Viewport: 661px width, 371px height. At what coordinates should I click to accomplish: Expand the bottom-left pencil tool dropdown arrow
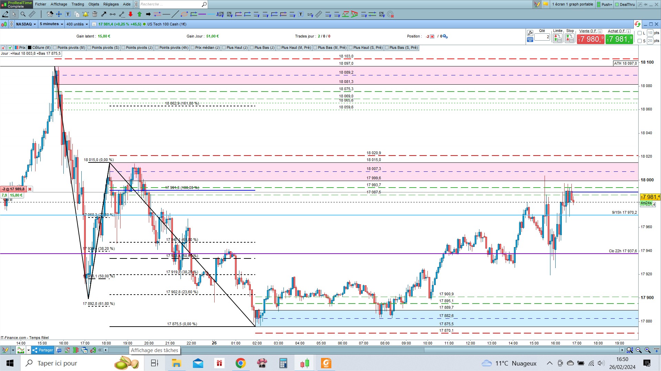click(x=13, y=350)
